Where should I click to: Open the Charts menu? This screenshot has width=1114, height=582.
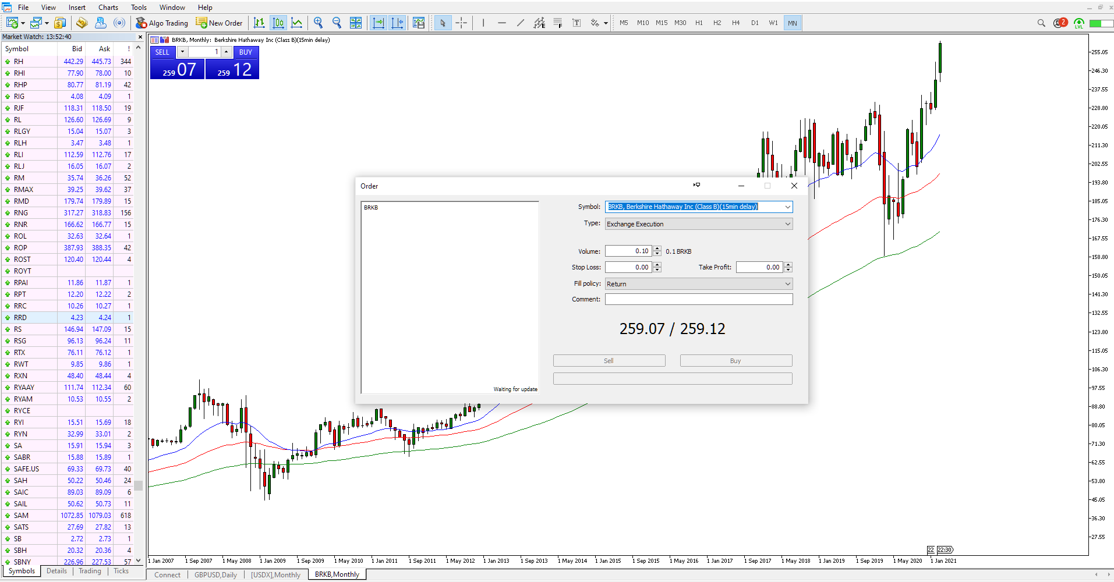click(108, 8)
